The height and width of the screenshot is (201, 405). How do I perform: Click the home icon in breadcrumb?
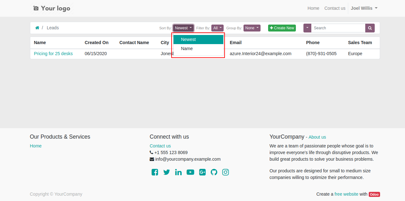37,28
